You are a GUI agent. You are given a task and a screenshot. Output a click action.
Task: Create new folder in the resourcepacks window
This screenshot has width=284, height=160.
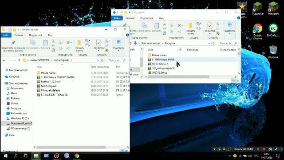coord(79,45)
